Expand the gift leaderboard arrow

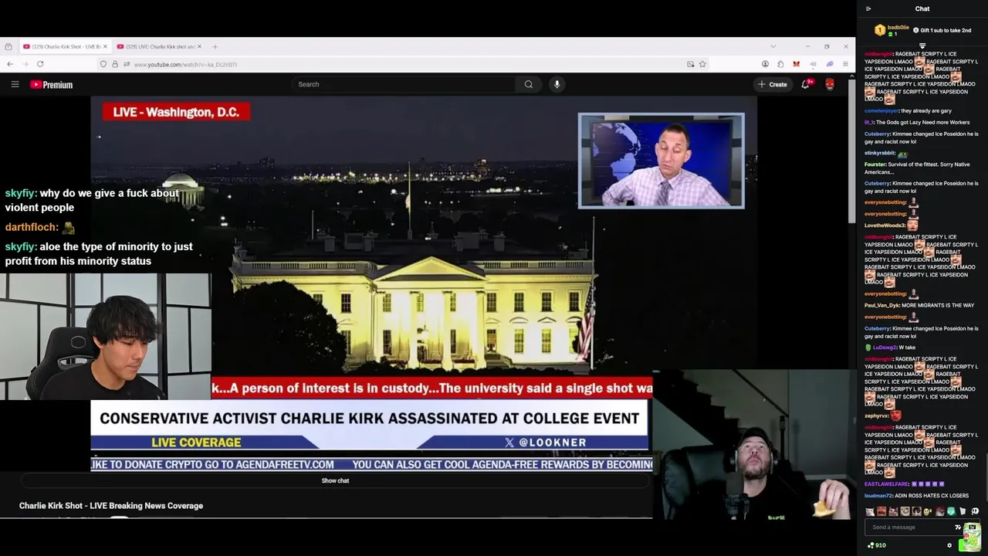(x=922, y=46)
